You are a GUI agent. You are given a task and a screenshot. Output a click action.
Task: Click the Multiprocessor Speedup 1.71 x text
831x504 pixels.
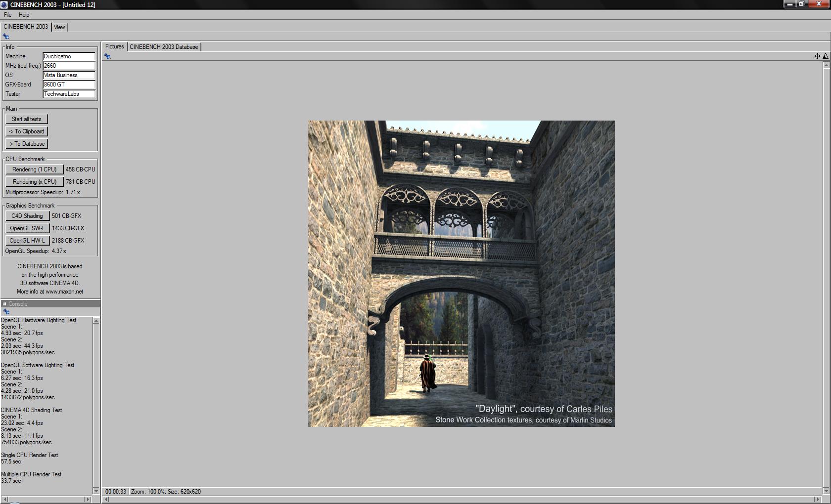click(x=43, y=192)
